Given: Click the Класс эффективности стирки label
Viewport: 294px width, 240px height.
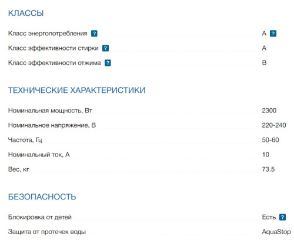Looking at the screenshot, I should coord(54,48).
